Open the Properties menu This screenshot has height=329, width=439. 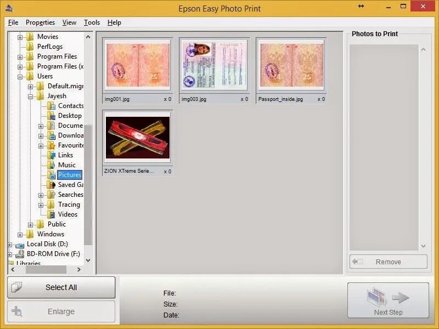coord(40,22)
